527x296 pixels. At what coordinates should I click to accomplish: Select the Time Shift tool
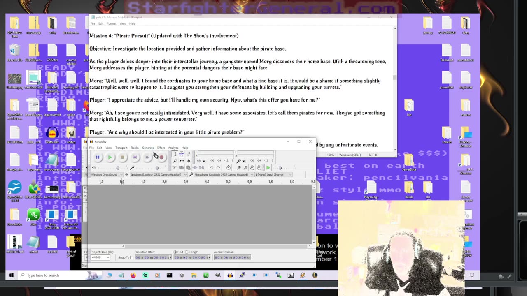point(182,161)
